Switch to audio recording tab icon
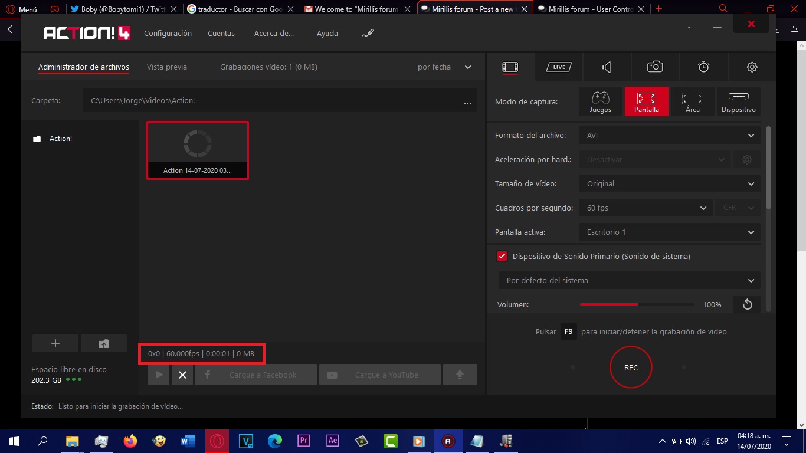Viewport: 806px width, 453px height. pos(607,67)
